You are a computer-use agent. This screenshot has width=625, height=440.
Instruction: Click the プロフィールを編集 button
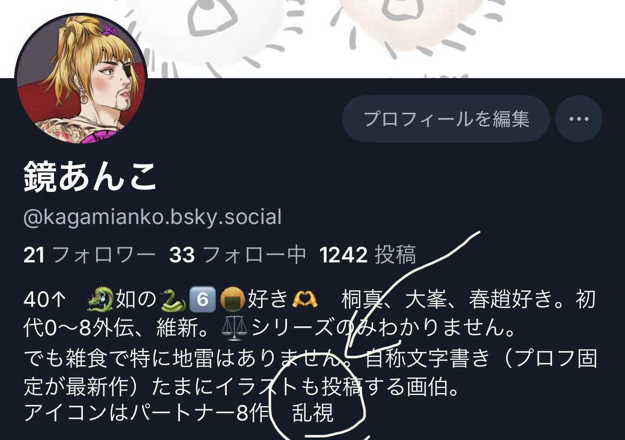[446, 119]
